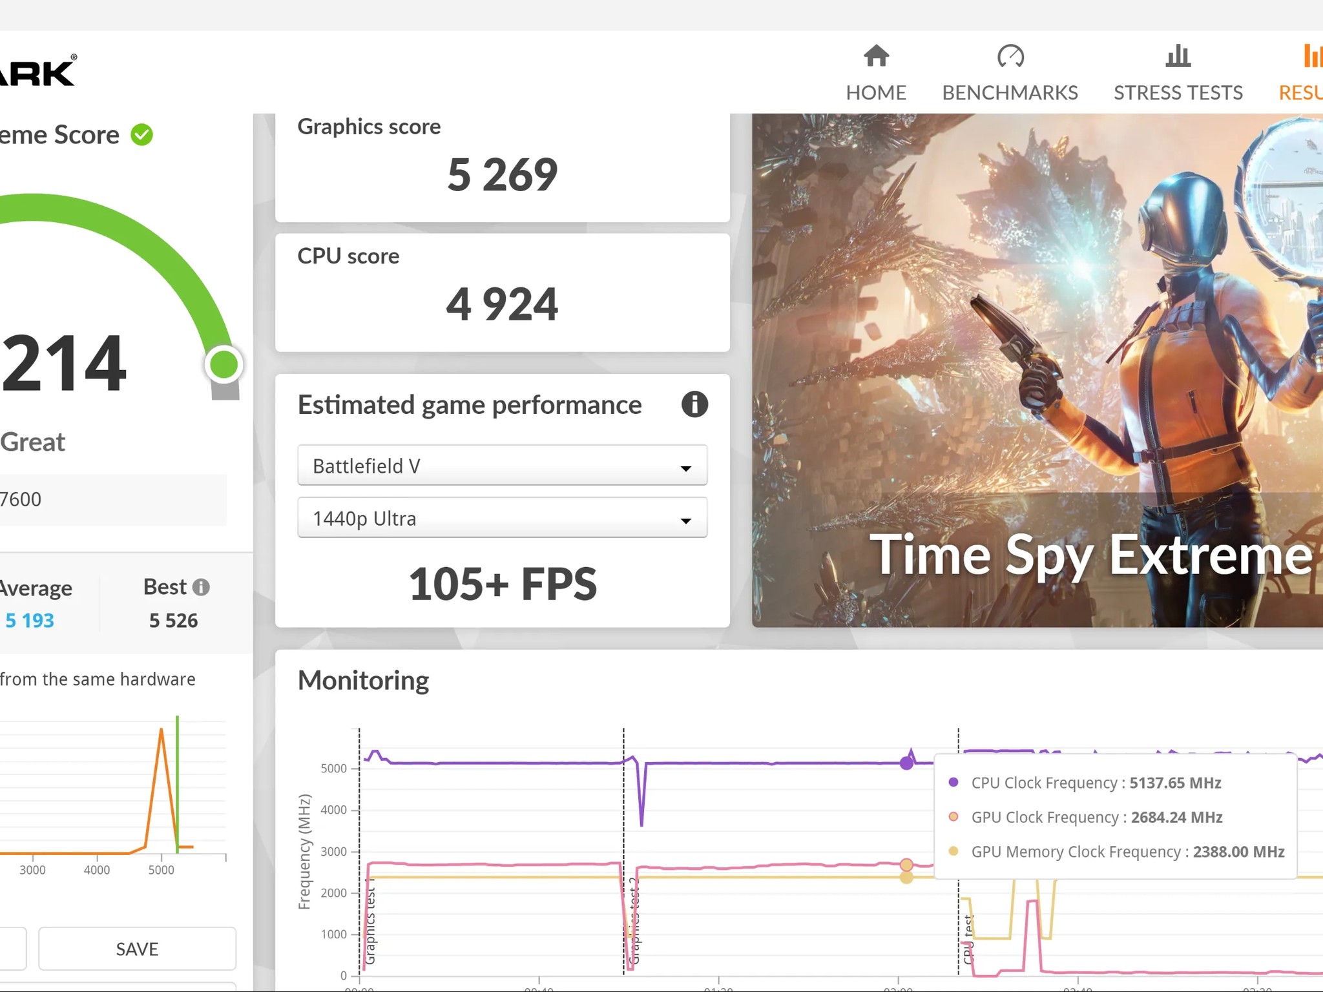Open the BENCHMARKS tab
Screen dimensions: 1323x992
click(1010, 73)
